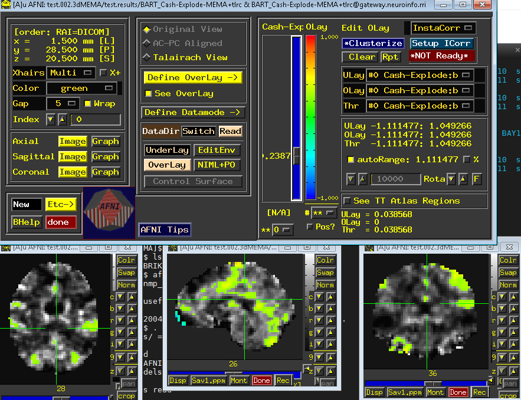The height and width of the screenshot is (400, 521).
Task: Open Define OverLay panel
Action: (193, 78)
